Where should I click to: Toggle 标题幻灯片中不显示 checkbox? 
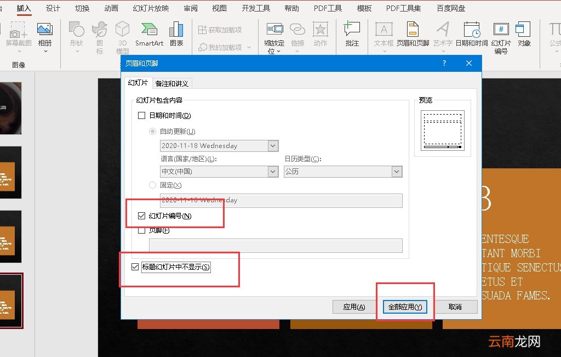[x=135, y=267]
